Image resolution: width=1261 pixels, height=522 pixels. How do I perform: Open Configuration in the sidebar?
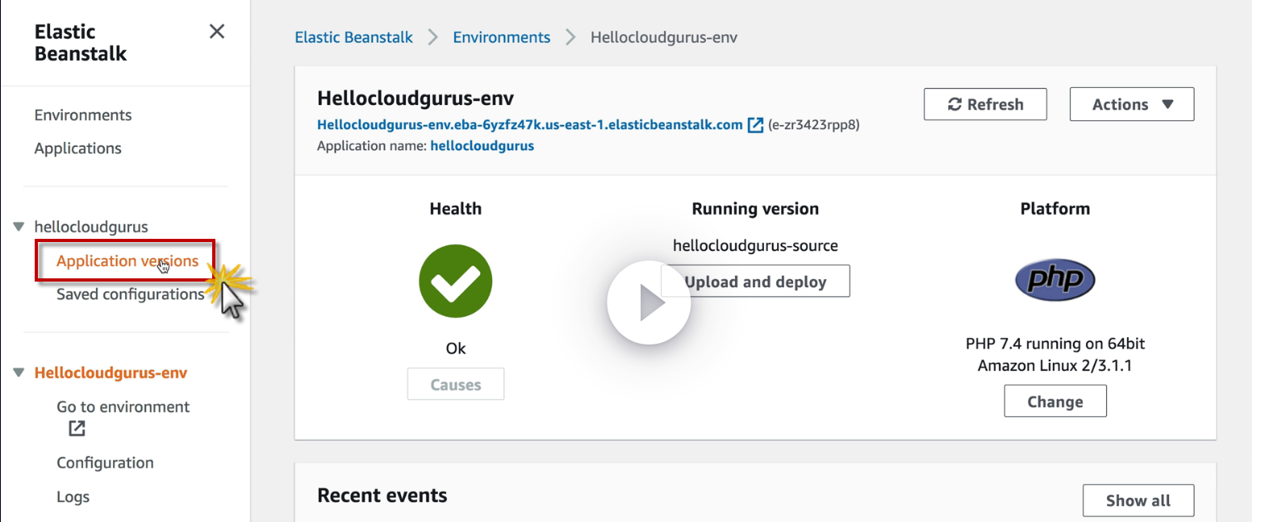point(105,462)
